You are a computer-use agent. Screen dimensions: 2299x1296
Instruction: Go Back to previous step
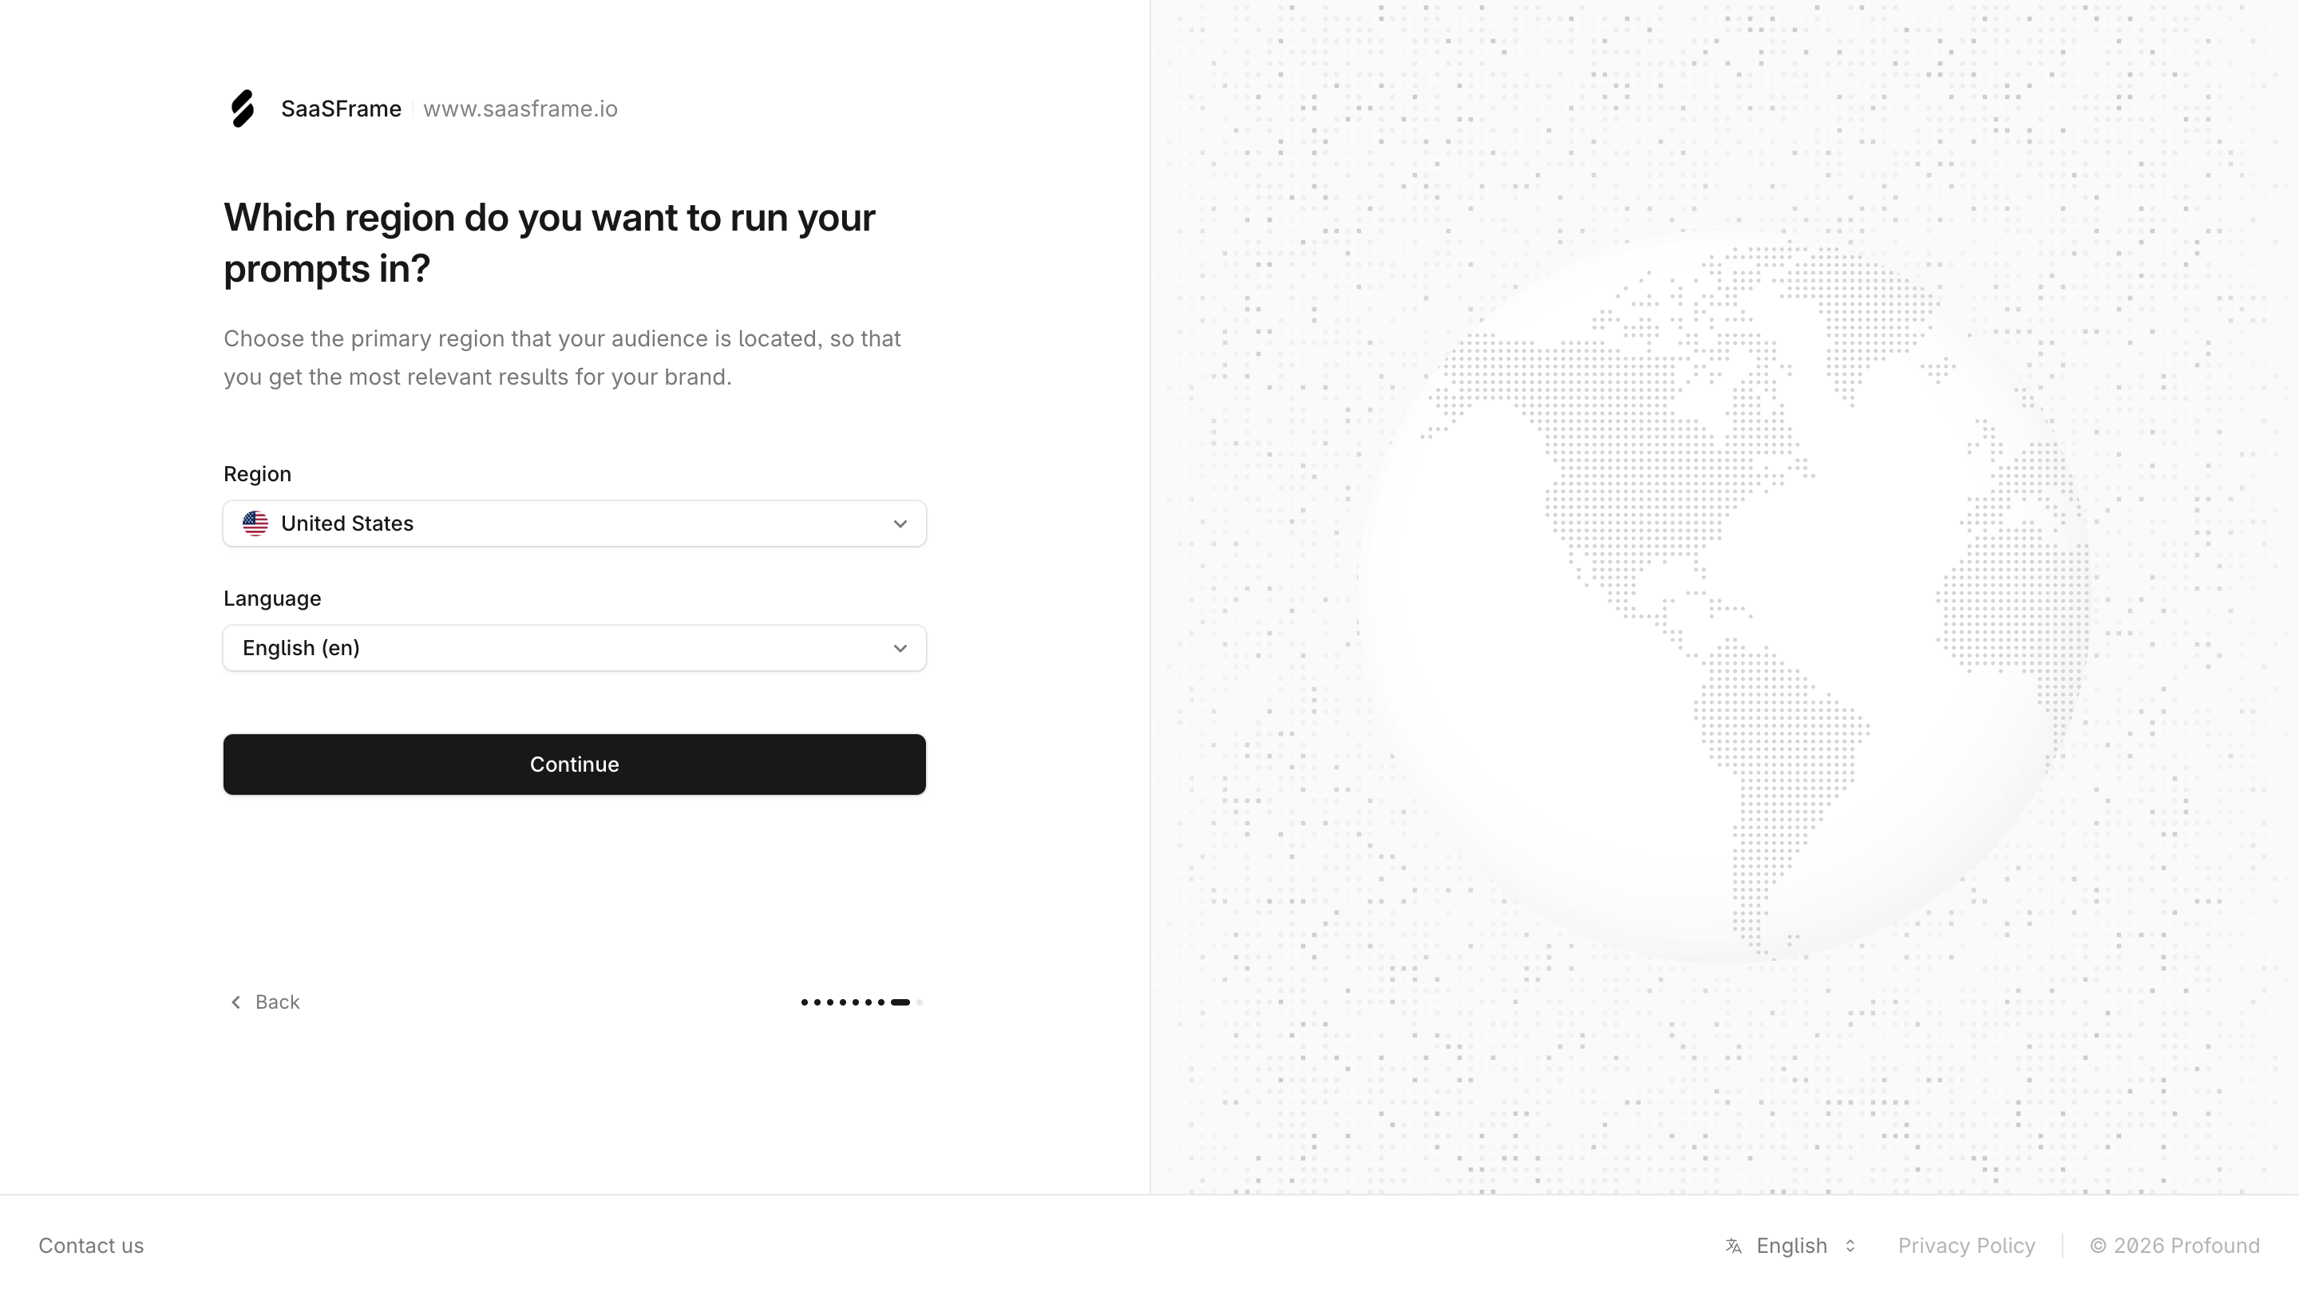[x=264, y=1002]
